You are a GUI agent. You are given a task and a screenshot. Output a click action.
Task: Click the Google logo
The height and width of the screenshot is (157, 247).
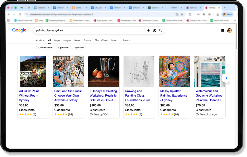[19, 30]
